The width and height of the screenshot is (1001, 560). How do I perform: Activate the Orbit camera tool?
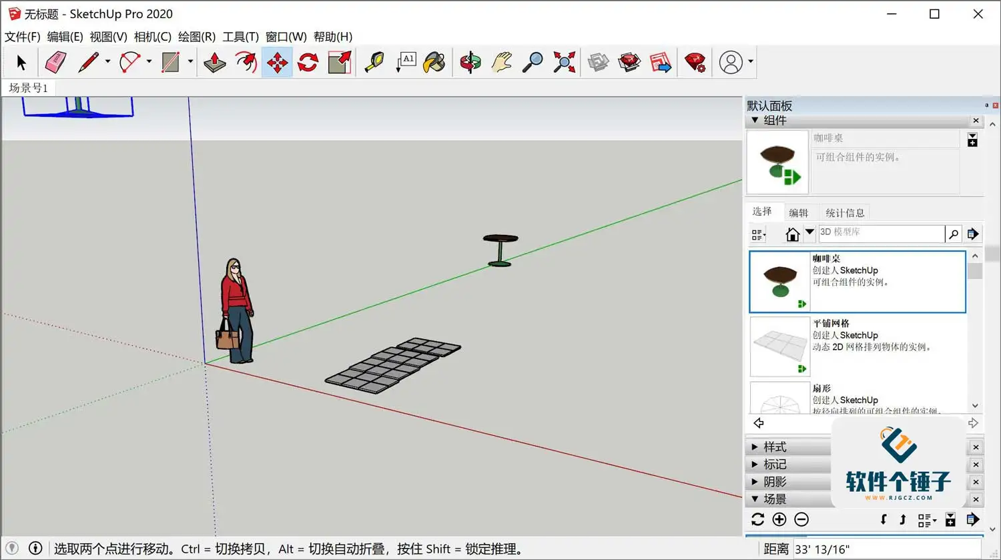470,61
